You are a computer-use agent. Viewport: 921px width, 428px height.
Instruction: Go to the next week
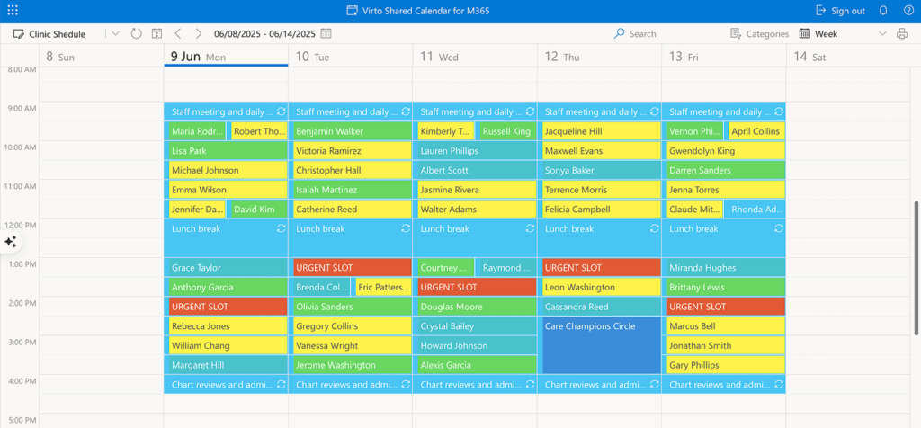199,33
